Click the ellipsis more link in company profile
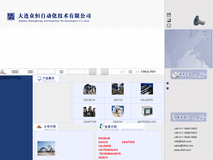Viewport: 213px width, 160px height. point(58,152)
